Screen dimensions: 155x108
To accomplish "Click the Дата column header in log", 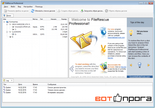I will [25, 85].
